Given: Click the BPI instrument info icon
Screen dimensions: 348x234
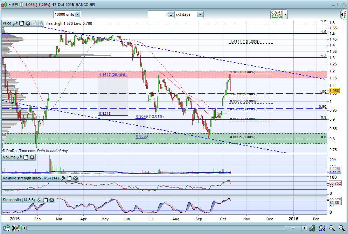Looking at the screenshot, I should (21, 5).
